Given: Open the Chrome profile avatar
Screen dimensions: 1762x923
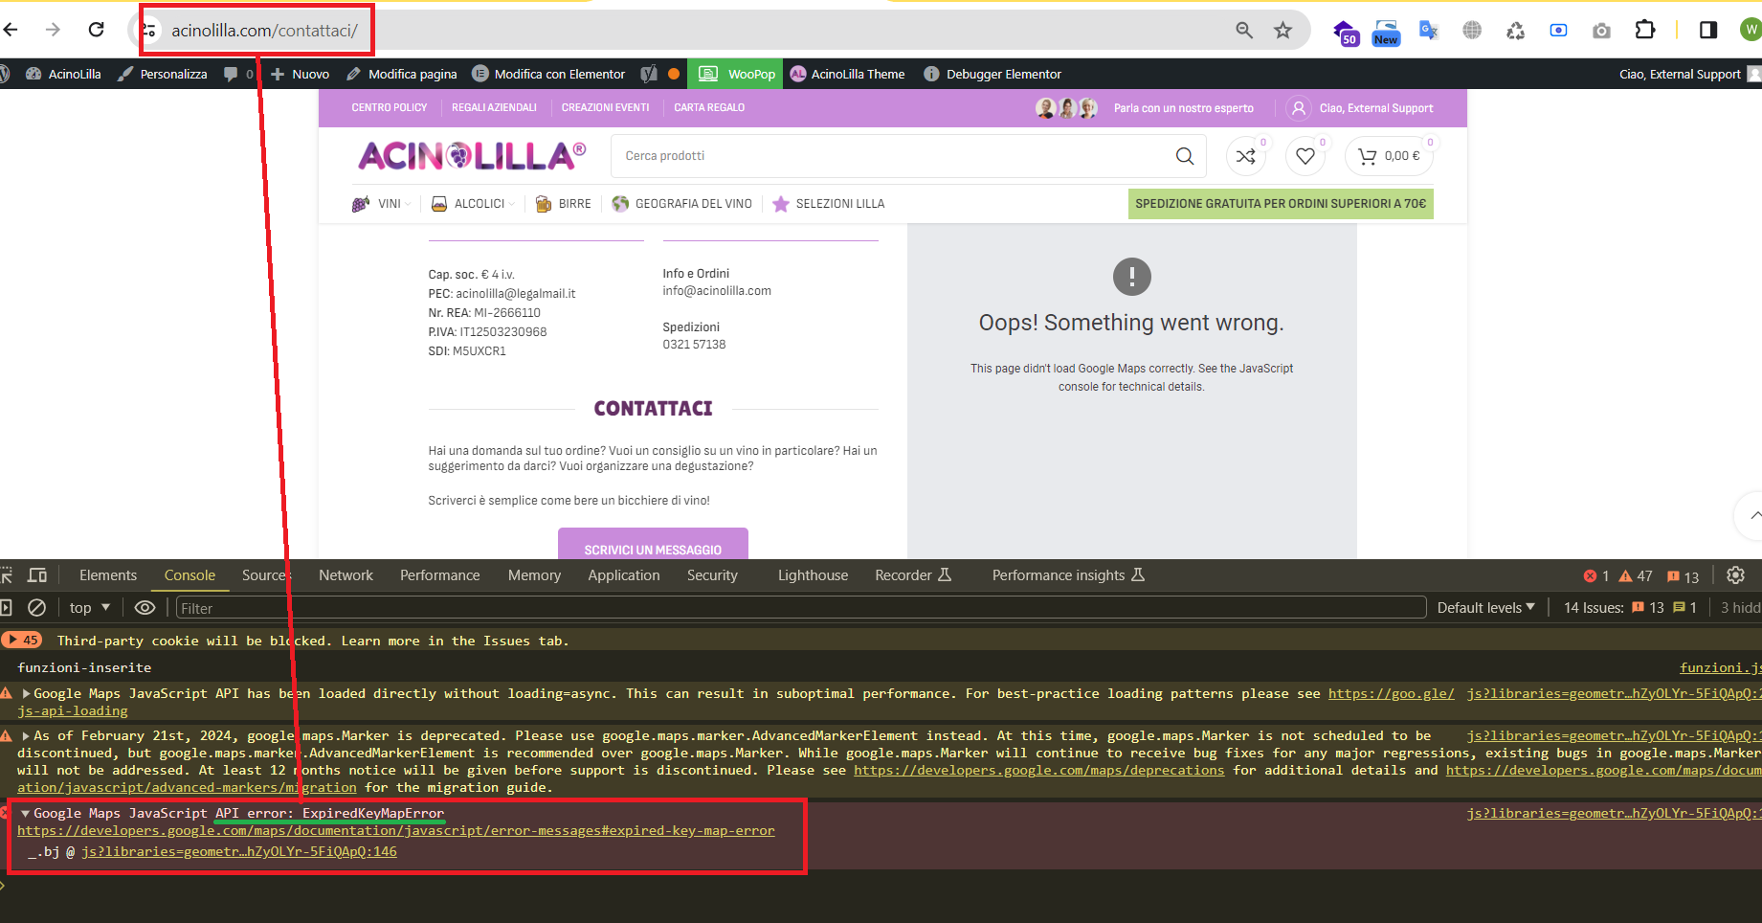Looking at the screenshot, I should pyautogui.click(x=1751, y=31).
